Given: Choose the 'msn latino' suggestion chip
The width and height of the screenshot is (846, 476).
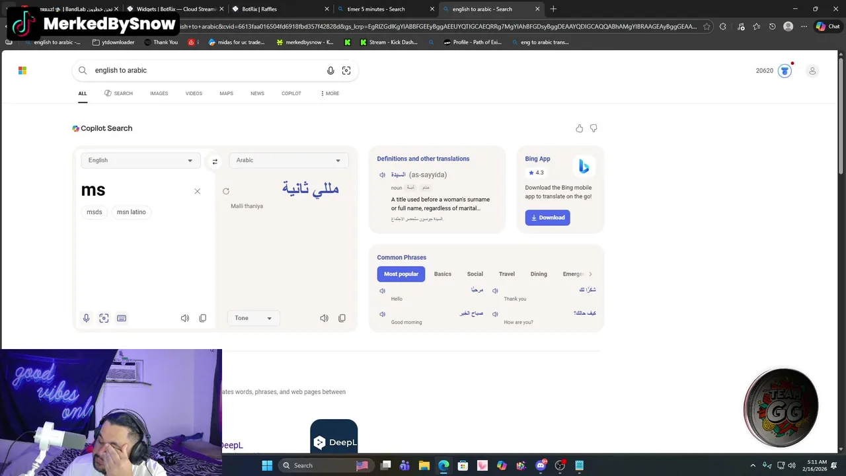Looking at the screenshot, I should (132, 212).
